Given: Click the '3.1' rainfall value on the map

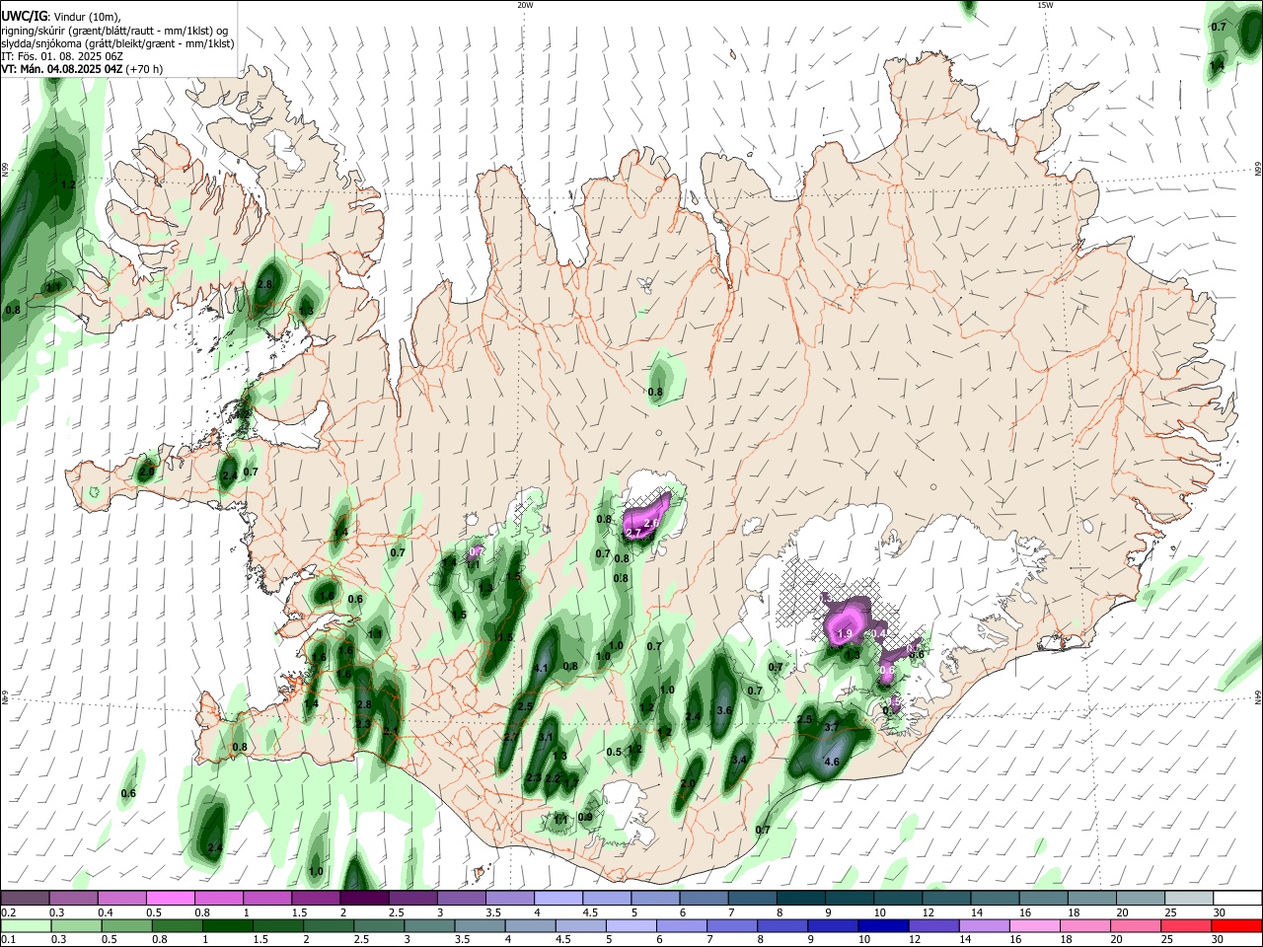Looking at the screenshot, I should (x=547, y=737).
